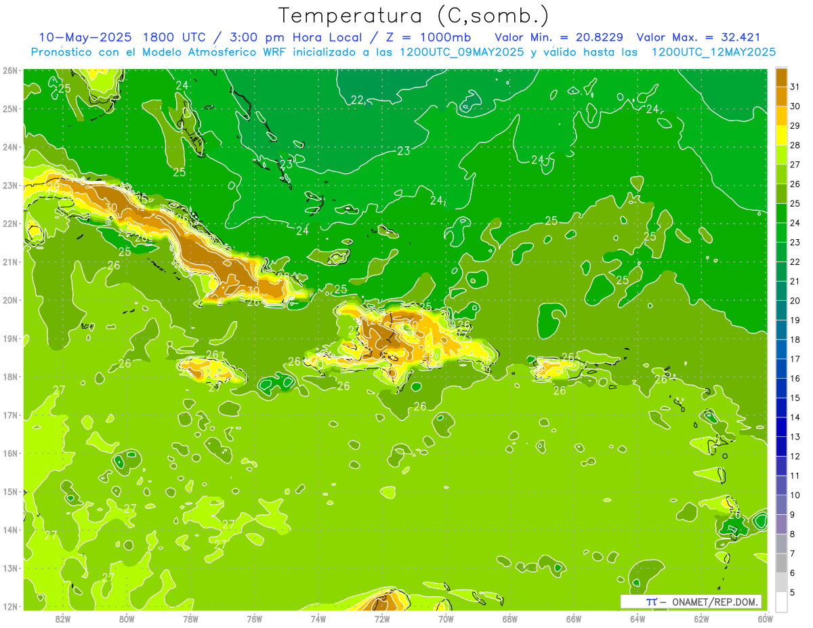Click the "24N" latitude axis label
Viewport: 813px width, 628px height.
10,147
